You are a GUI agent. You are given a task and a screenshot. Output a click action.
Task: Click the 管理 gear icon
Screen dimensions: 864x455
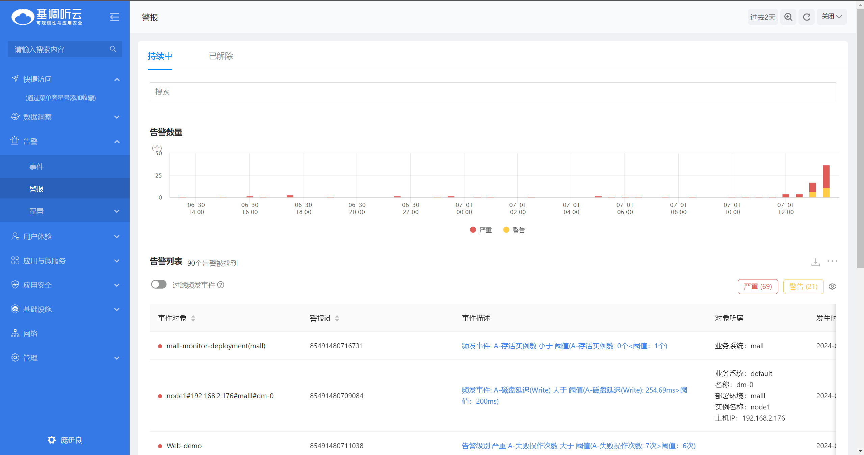(15, 358)
